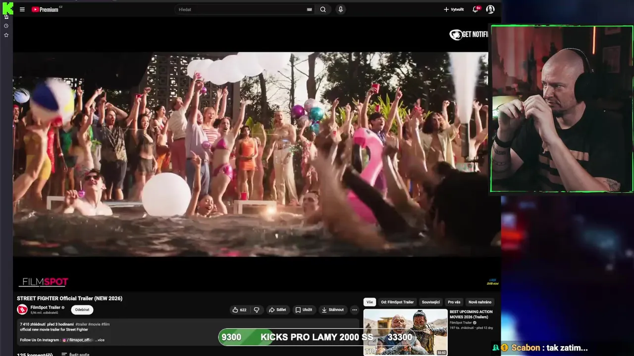
Task: Open the account avatar menu
Action: pyautogui.click(x=490, y=9)
